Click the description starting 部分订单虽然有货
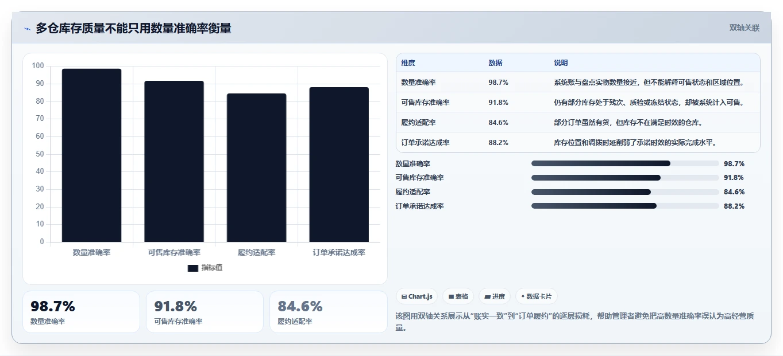This screenshot has width=783, height=356. (628, 123)
